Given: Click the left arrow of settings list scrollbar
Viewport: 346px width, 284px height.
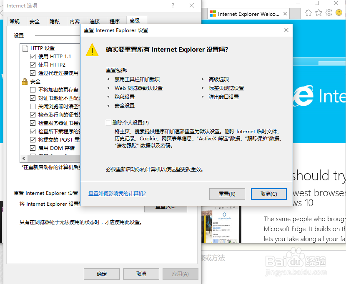Looking at the screenshot, I should click(x=24, y=158).
